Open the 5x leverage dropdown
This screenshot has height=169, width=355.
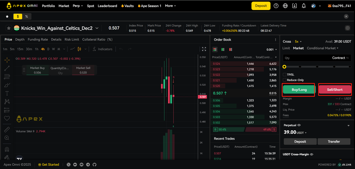point(298,41)
